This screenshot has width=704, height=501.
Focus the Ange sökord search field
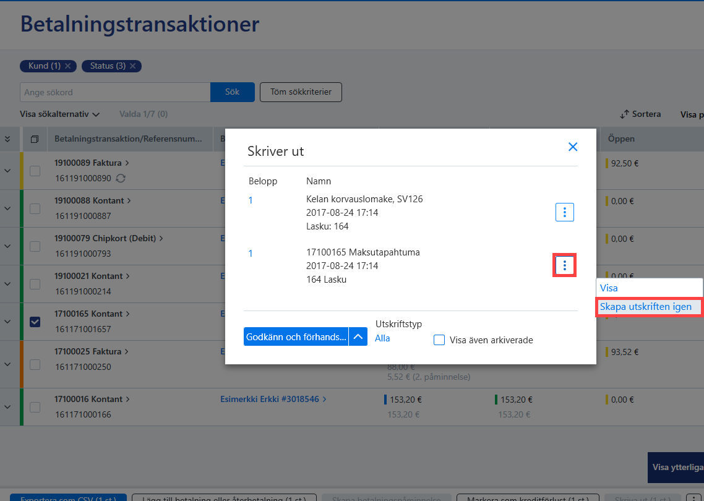point(115,92)
